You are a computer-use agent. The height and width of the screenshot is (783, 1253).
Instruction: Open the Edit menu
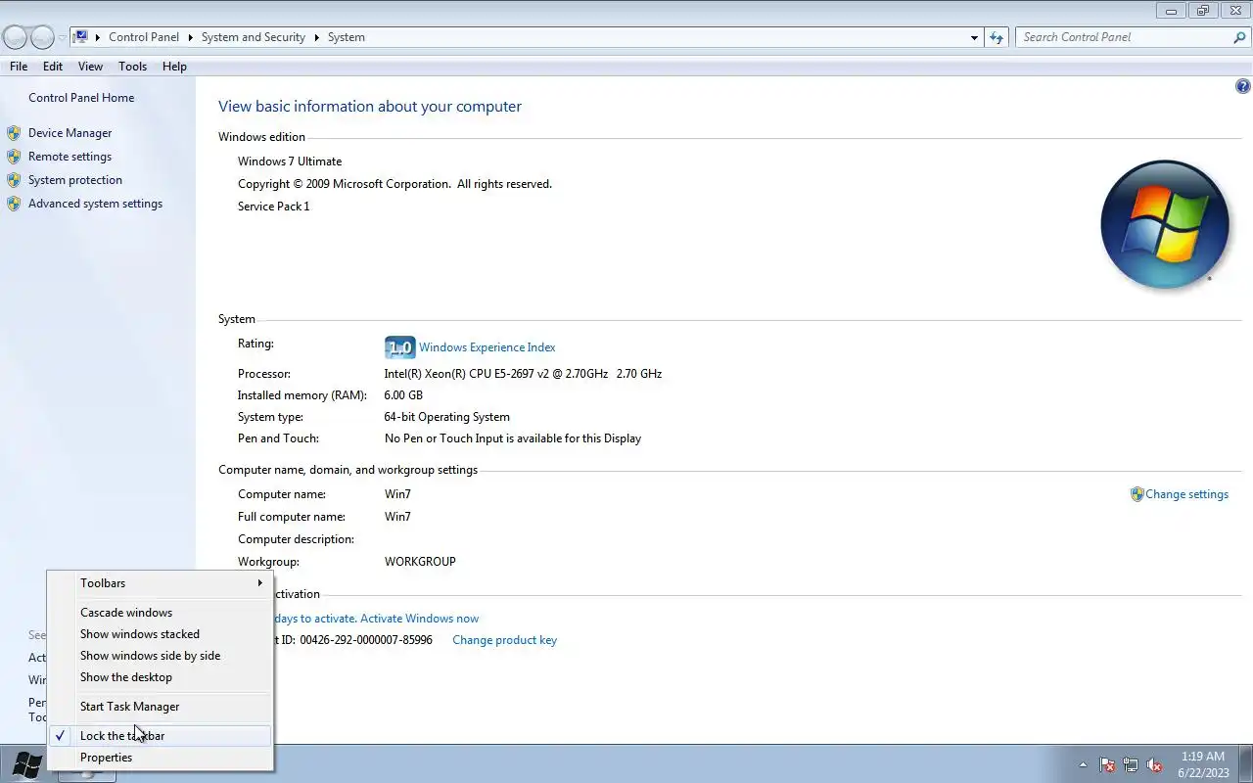point(53,67)
